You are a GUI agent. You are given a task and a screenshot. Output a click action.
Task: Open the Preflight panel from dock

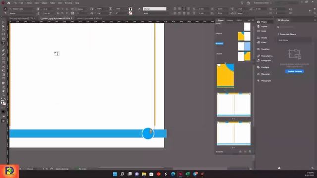[x=265, y=67]
